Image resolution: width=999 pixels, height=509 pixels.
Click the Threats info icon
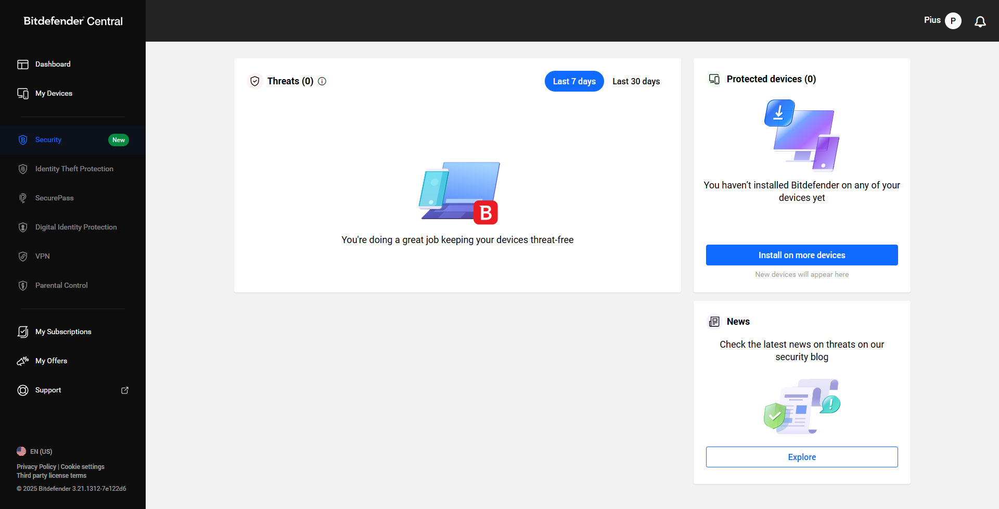322,81
